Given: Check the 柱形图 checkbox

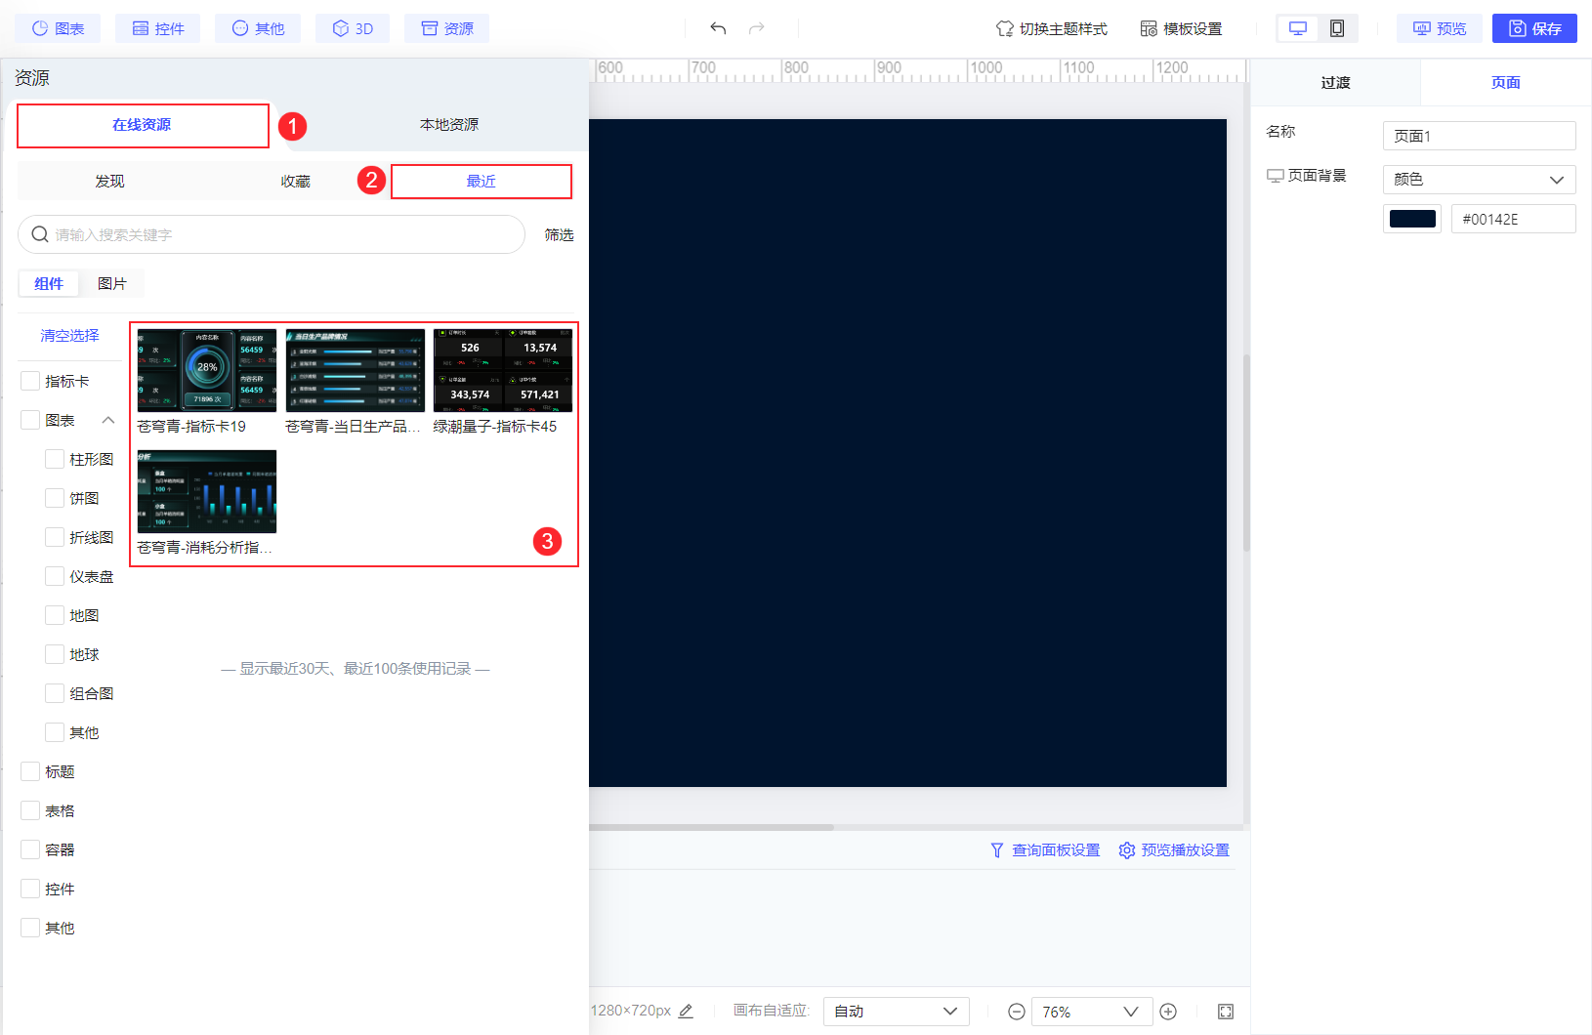Looking at the screenshot, I should (x=55, y=459).
